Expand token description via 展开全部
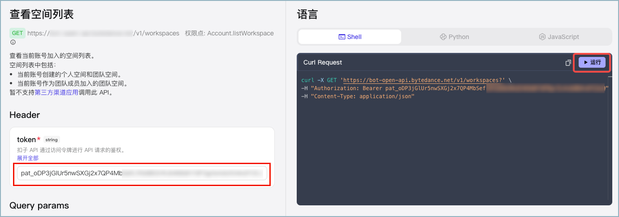This screenshot has height=217, width=619. click(x=28, y=158)
